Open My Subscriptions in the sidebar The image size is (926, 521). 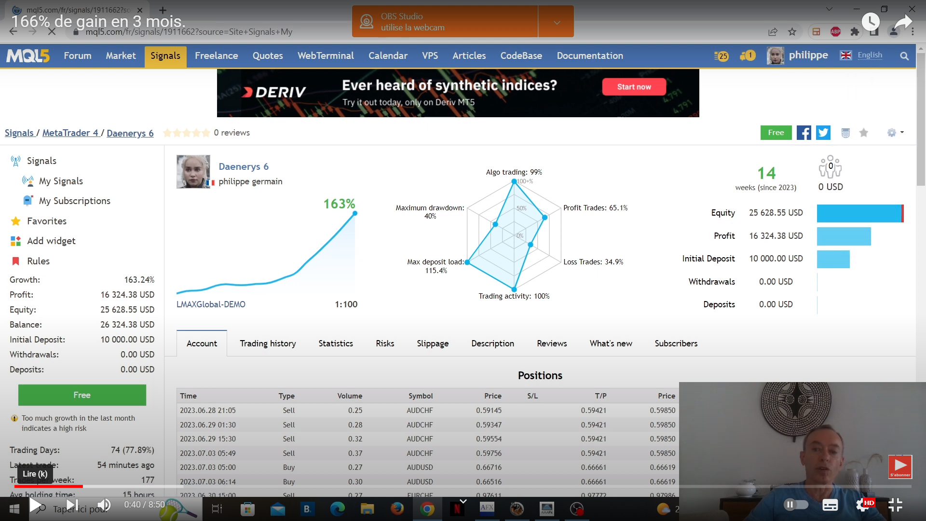pos(75,201)
